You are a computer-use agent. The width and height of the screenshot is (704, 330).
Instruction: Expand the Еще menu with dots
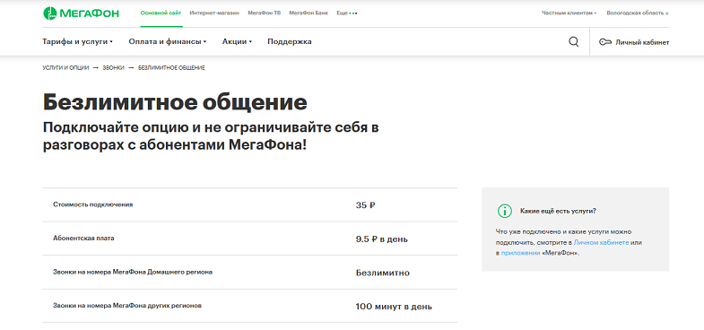346,13
